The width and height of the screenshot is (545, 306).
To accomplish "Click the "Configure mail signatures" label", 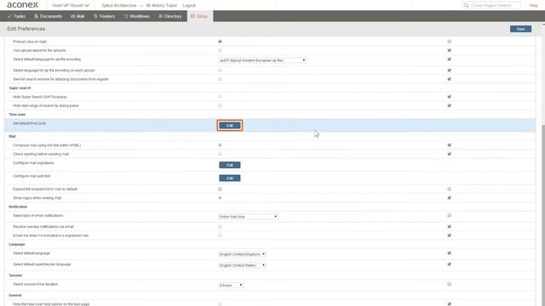I will [x=33, y=162].
